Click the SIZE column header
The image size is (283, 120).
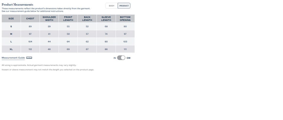[x=11, y=19]
